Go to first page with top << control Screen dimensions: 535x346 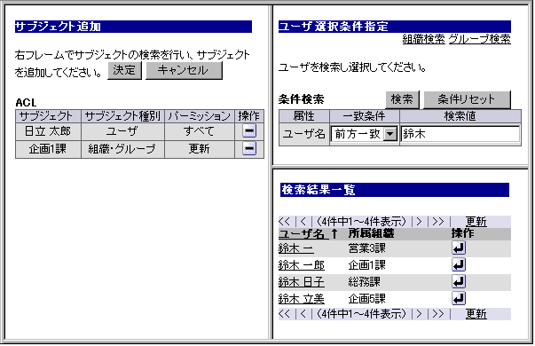coord(284,222)
